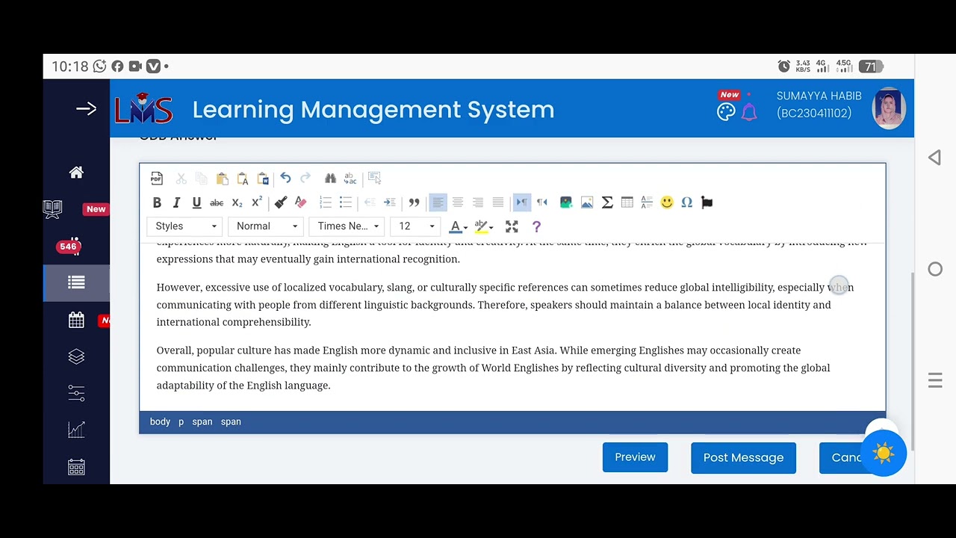Justify the text

click(498, 202)
